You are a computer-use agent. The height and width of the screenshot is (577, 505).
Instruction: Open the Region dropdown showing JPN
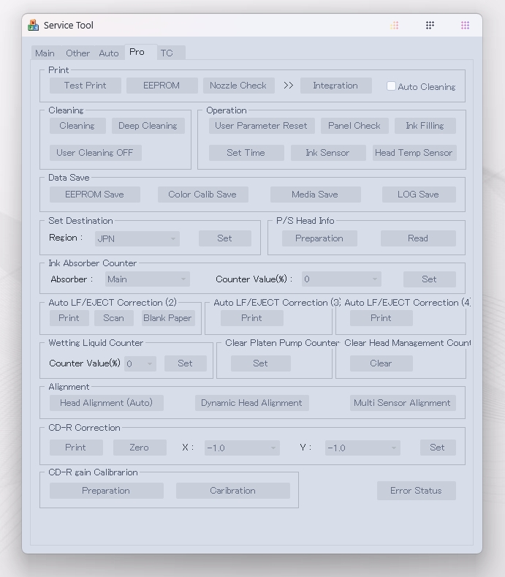coord(137,238)
